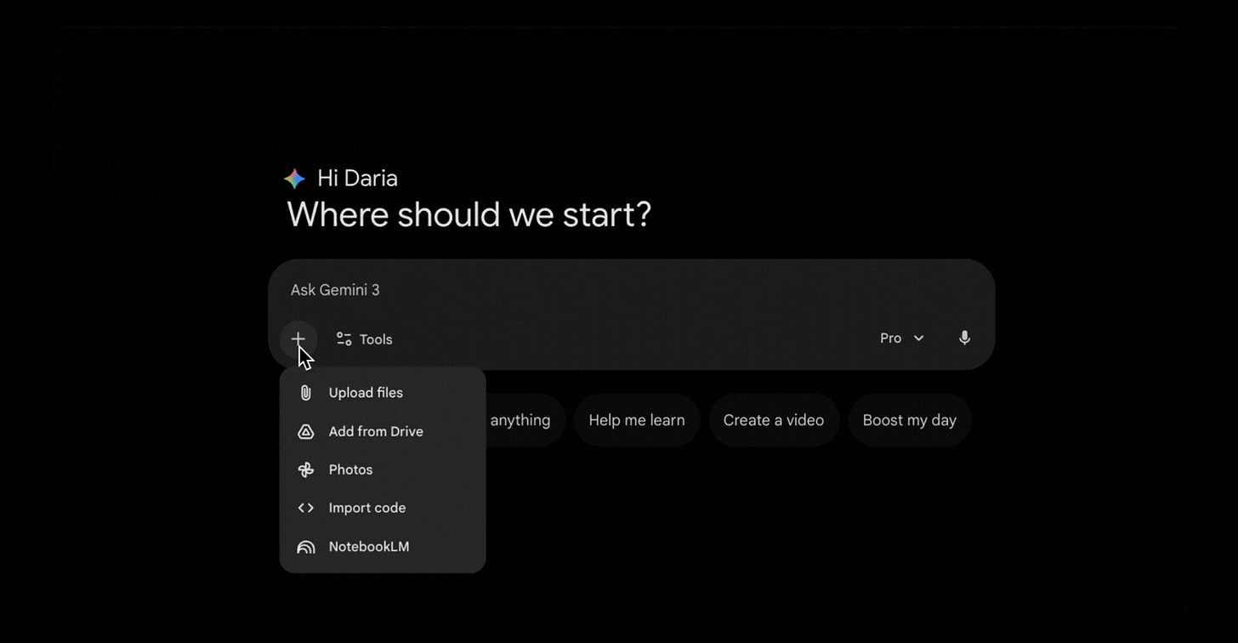The height and width of the screenshot is (643, 1238).
Task: Click the Tools sliders icon
Action: 344,339
